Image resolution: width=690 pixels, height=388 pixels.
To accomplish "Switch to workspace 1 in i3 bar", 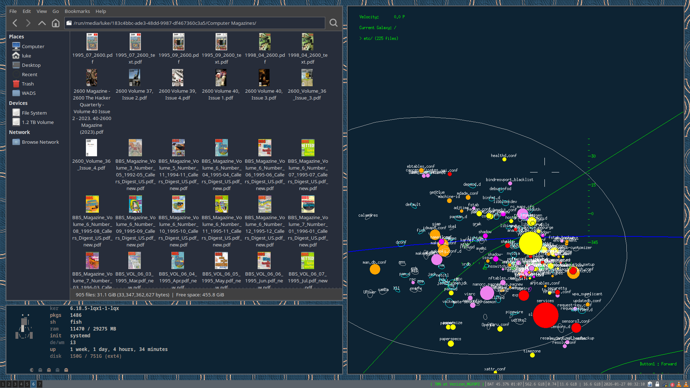I will click(x=3, y=384).
